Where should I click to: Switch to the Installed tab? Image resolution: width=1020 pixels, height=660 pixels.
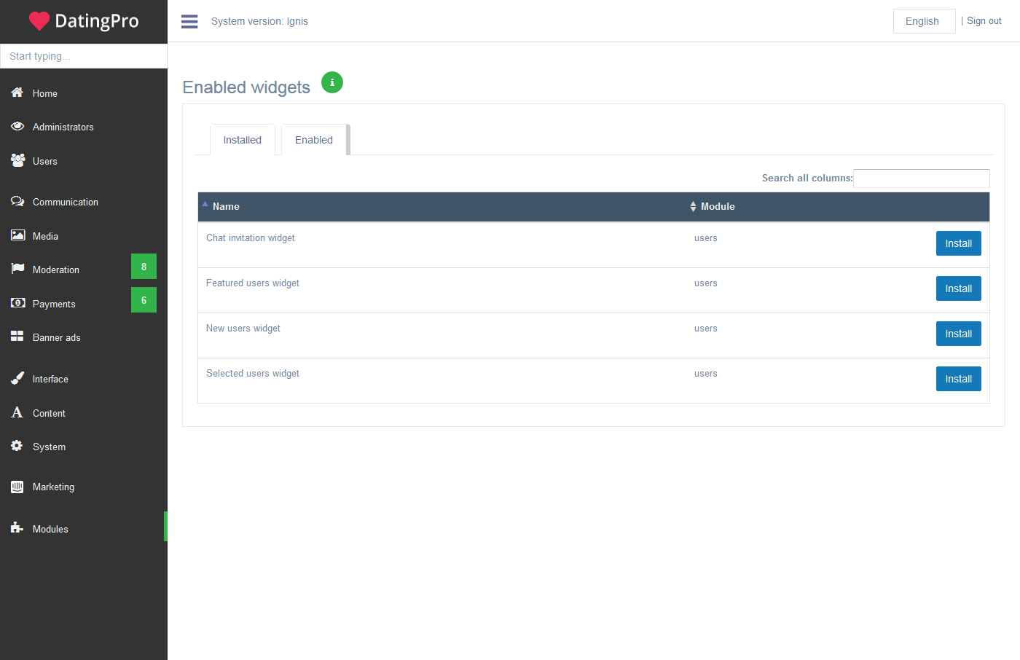[242, 140]
